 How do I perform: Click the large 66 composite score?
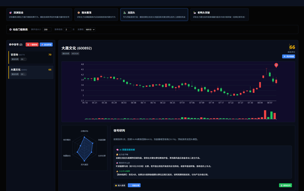[292, 47]
